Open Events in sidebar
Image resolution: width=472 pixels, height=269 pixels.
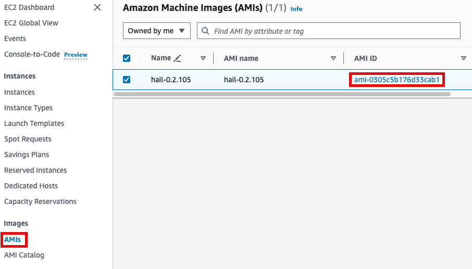(15, 39)
